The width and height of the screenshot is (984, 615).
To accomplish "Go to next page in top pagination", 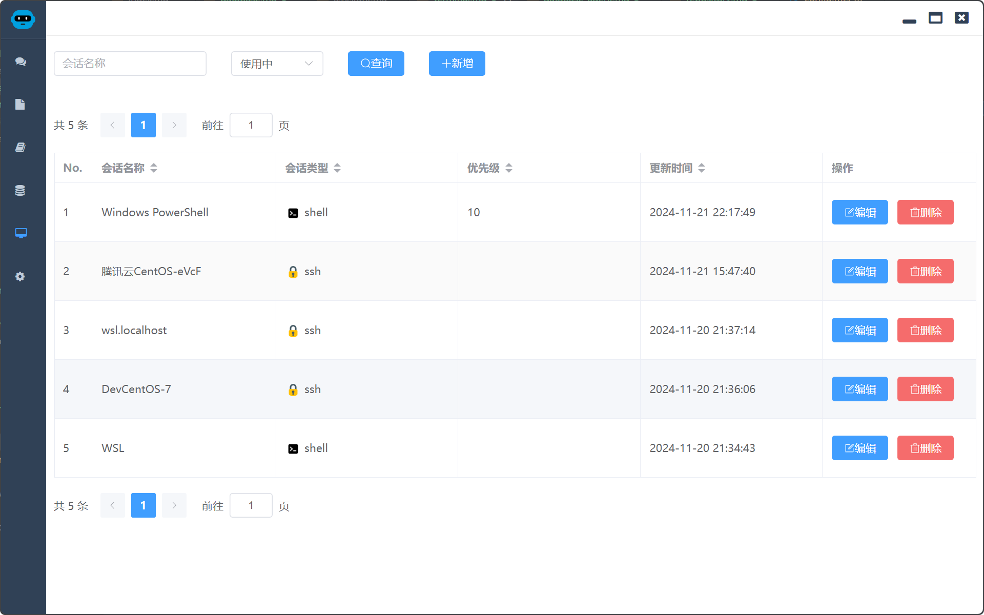I will [x=174, y=125].
